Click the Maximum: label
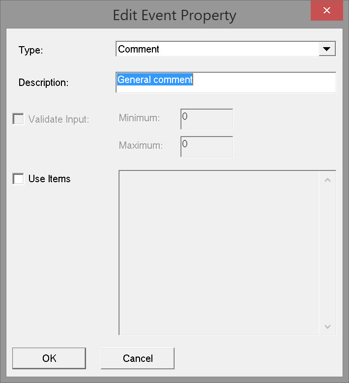349x383 pixels. 141,145
